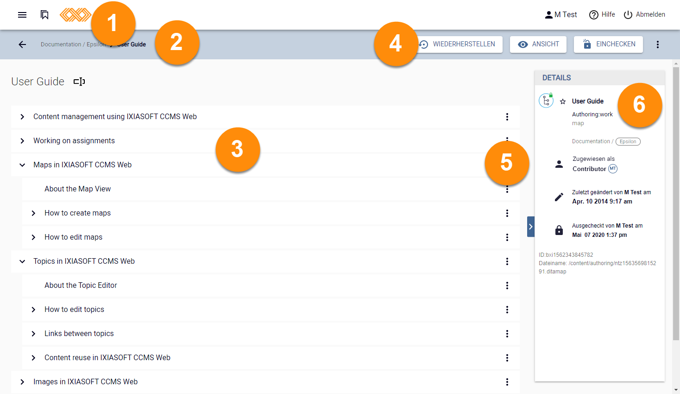The image size is (680, 394).
Task: Open options menu for How to edit maps
Action: (507, 237)
